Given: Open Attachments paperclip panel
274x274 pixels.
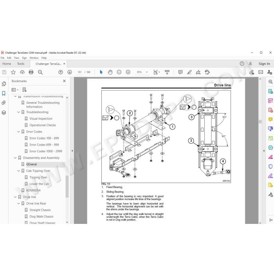Looking at the screenshot, I should (x=4, y=103).
